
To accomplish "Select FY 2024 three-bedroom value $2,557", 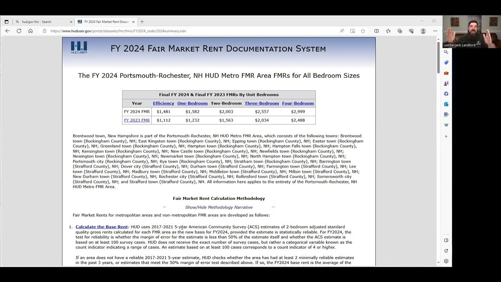I will point(262,112).
